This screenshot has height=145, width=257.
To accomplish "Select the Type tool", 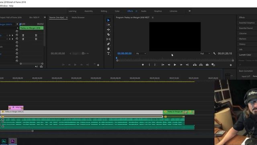I will (x=108, y=54).
